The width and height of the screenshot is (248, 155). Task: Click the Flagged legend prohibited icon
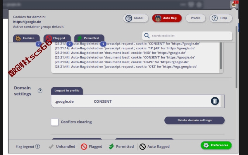pos(84,146)
